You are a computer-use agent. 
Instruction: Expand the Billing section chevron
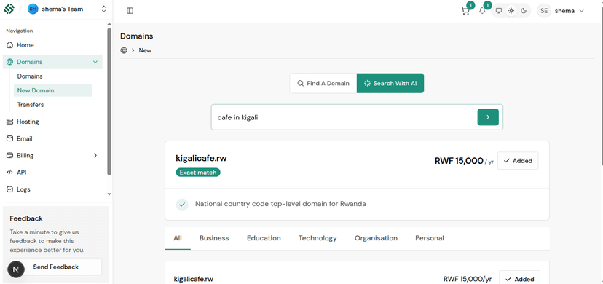pyautogui.click(x=95, y=155)
